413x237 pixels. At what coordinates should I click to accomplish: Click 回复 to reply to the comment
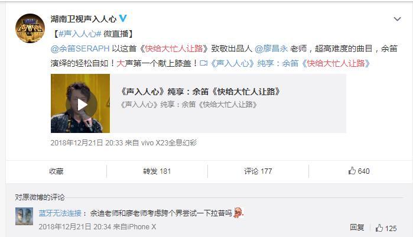[x=357, y=228]
